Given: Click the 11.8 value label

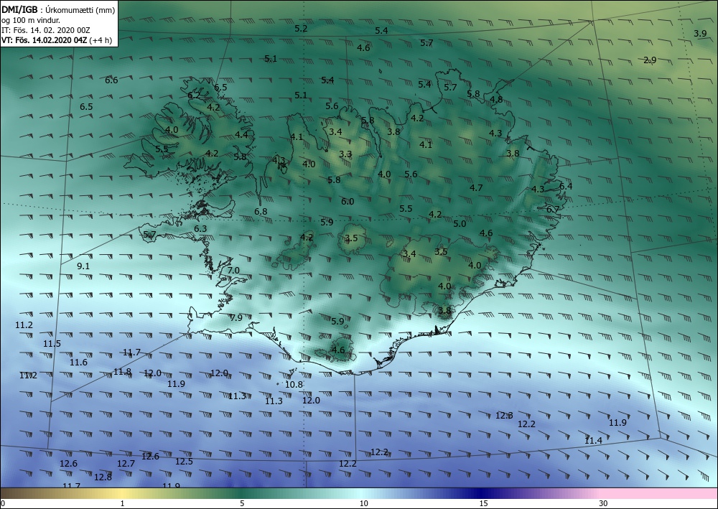Looking at the screenshot, I should point(122,372).
